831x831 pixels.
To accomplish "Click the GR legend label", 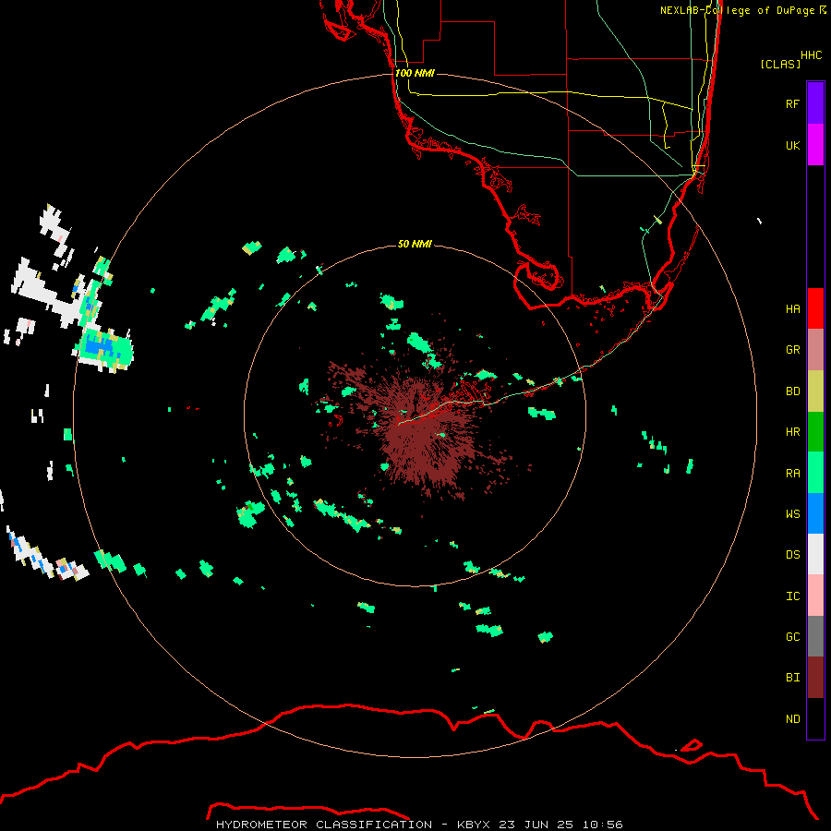I will click(x=792, y=349).
